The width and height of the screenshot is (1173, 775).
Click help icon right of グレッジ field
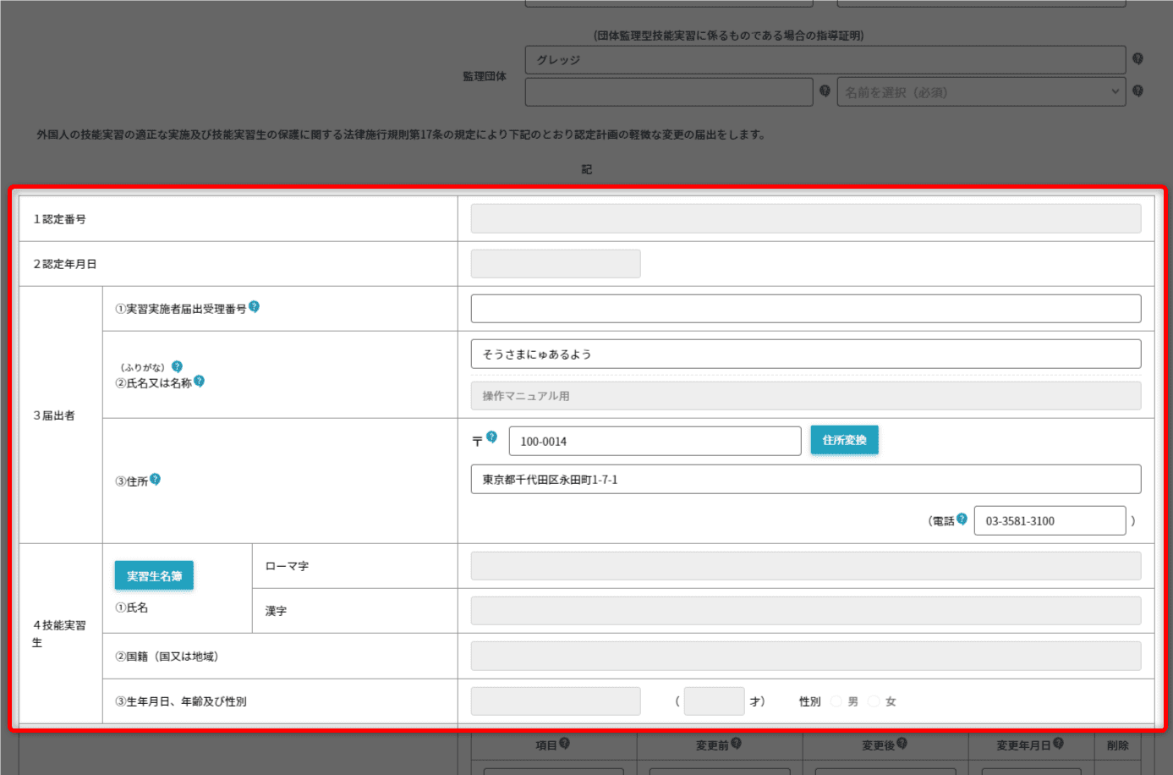pyautogui.click(x=1137, y=58)
